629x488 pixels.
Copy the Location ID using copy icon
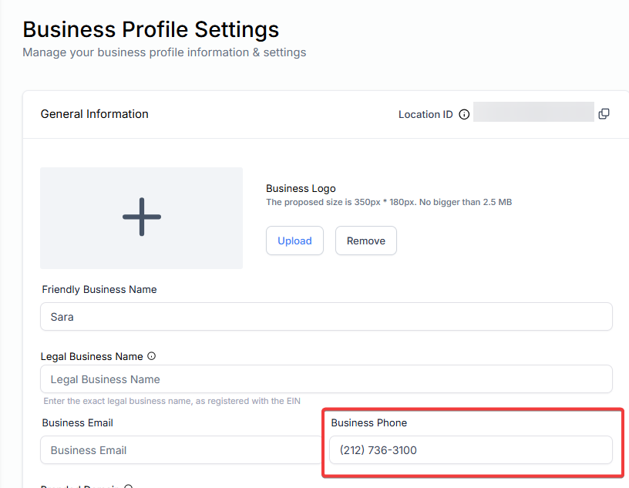click(x=604, y=114)
